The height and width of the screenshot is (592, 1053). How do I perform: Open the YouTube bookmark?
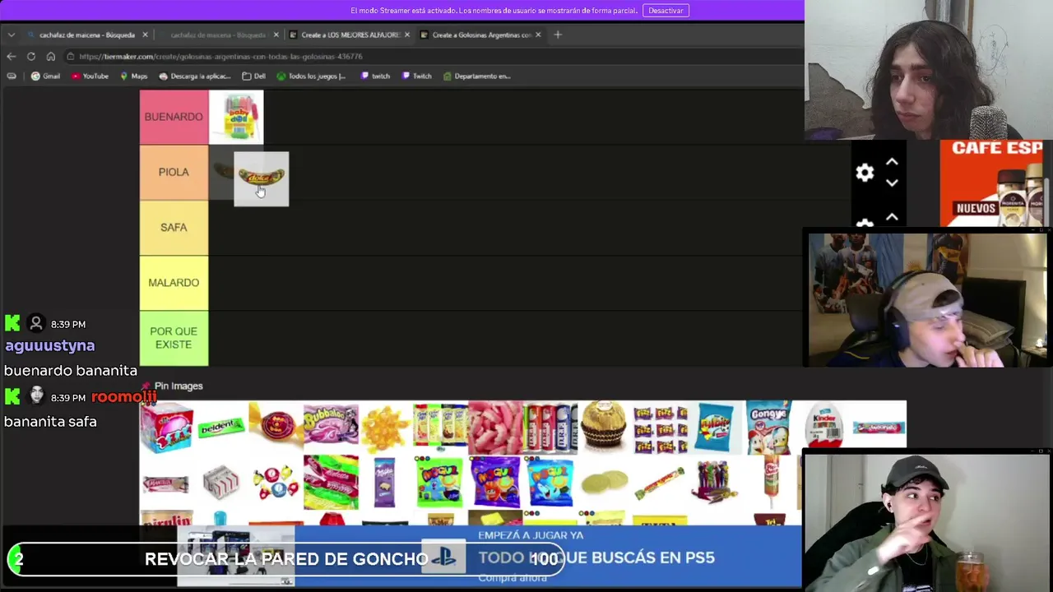tap(90, 76)
